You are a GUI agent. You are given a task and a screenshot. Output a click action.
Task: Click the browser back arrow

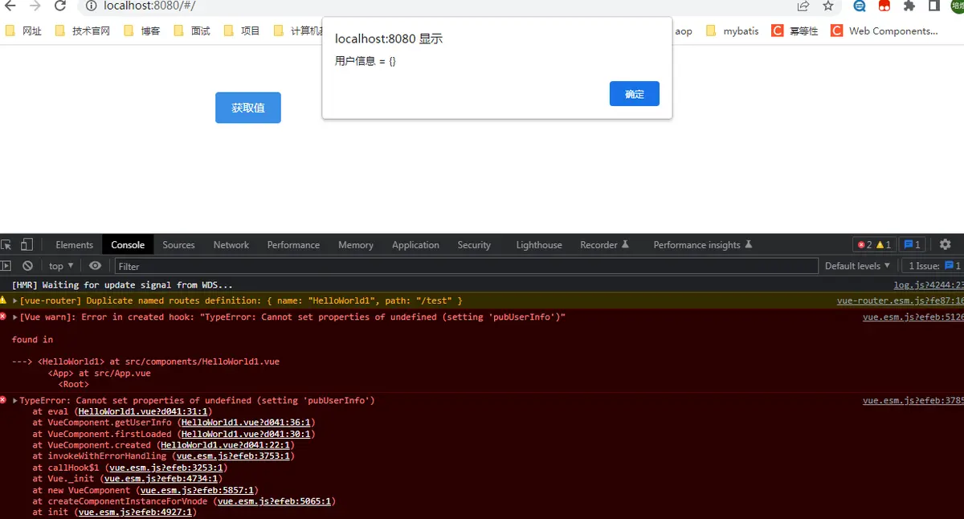10,6
